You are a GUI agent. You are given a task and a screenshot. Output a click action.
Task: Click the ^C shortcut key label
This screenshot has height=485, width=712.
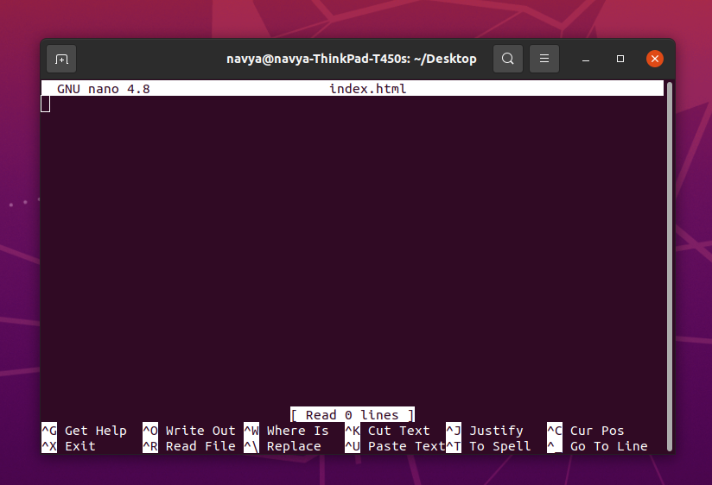555,430
